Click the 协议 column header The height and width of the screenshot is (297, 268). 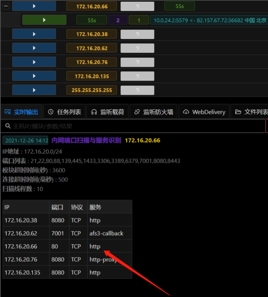point(78,207)
